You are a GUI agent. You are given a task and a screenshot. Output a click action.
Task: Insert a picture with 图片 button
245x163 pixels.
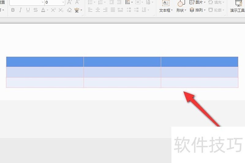[197, 2]
